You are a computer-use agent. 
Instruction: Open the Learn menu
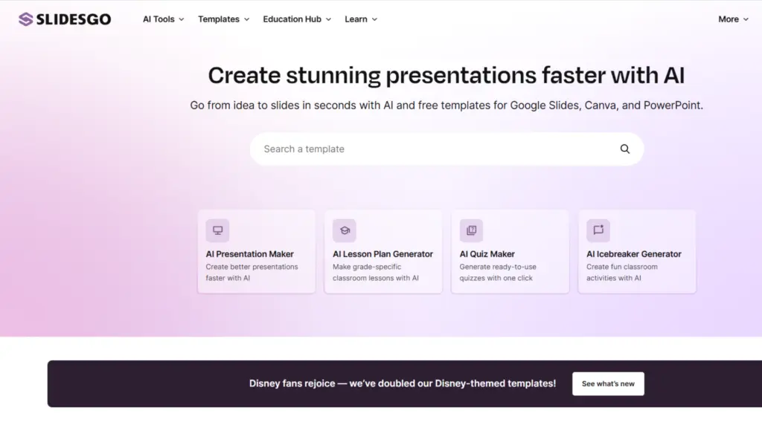click(361, 19)
